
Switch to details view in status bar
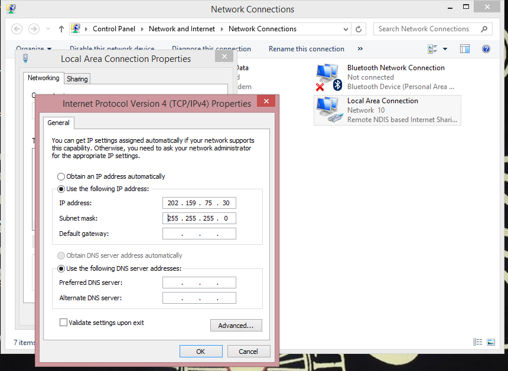click(477, 342)
